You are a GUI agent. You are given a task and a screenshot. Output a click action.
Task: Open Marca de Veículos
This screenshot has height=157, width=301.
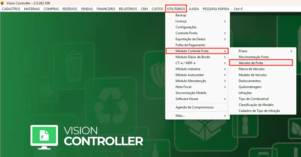(x=262, y=69)
